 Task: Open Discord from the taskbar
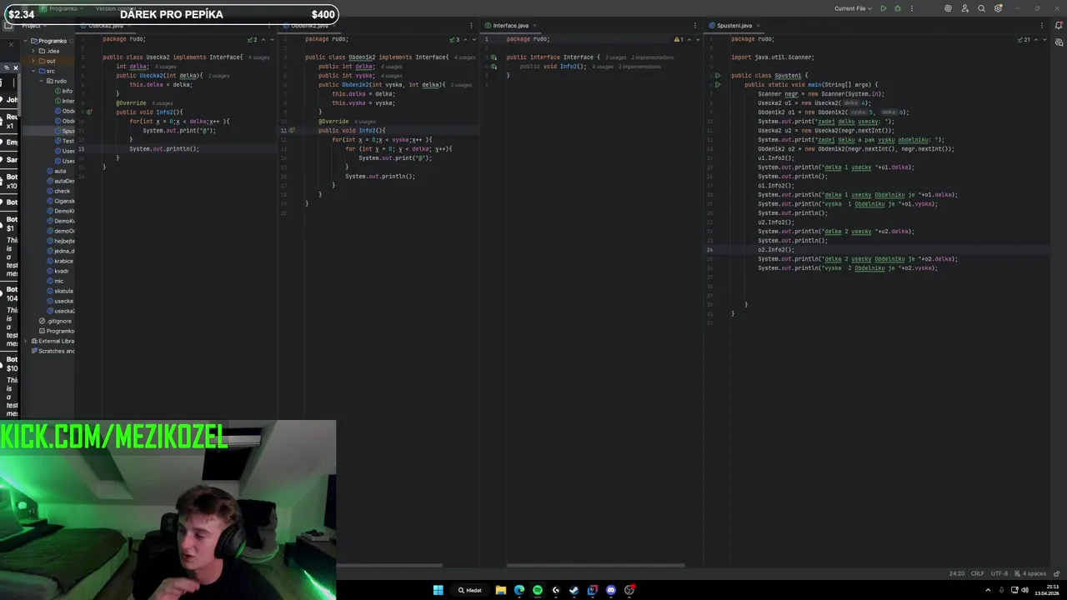click(x=611, y=590)
